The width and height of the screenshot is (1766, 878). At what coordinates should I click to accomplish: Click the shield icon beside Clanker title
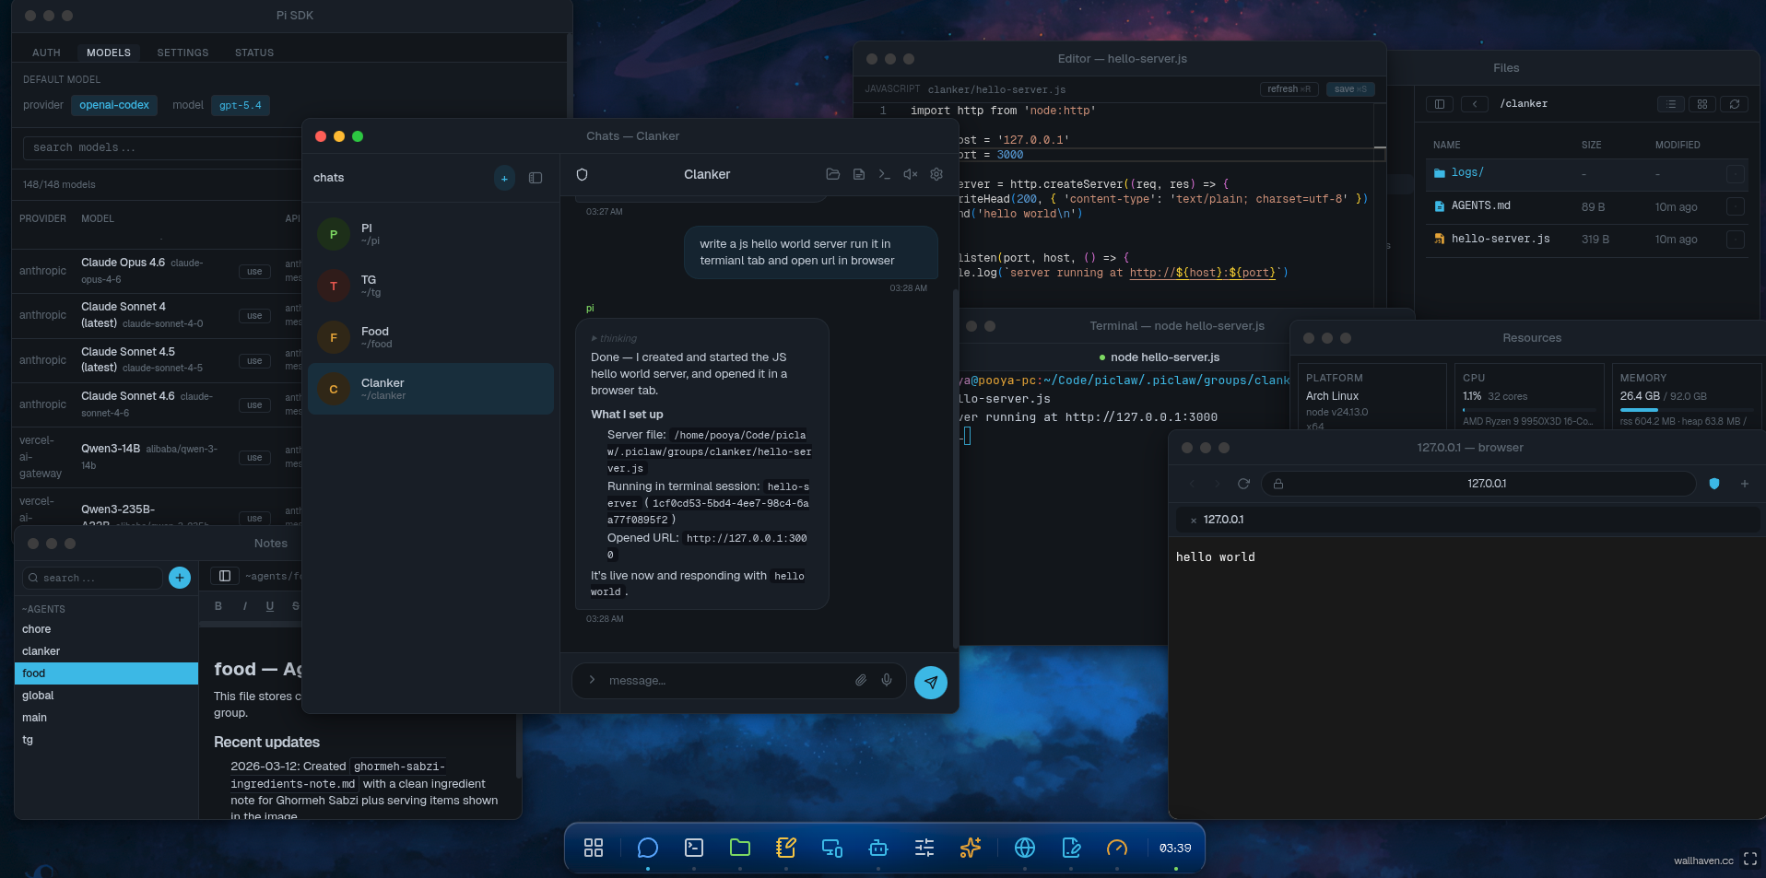pos(582,174)
